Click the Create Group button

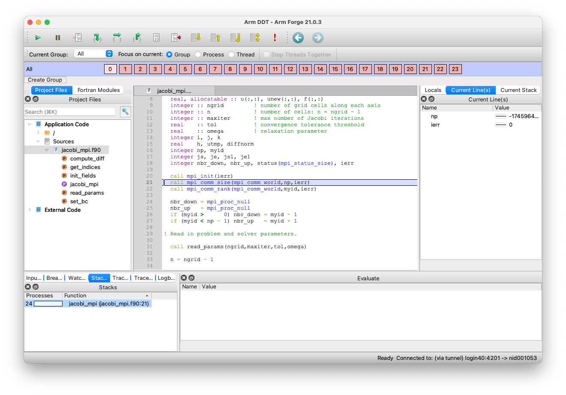pos(45,80)
